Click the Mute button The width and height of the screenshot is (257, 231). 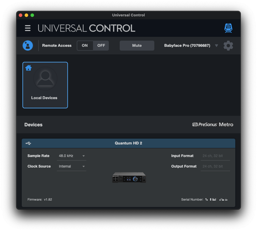point(137,46)
